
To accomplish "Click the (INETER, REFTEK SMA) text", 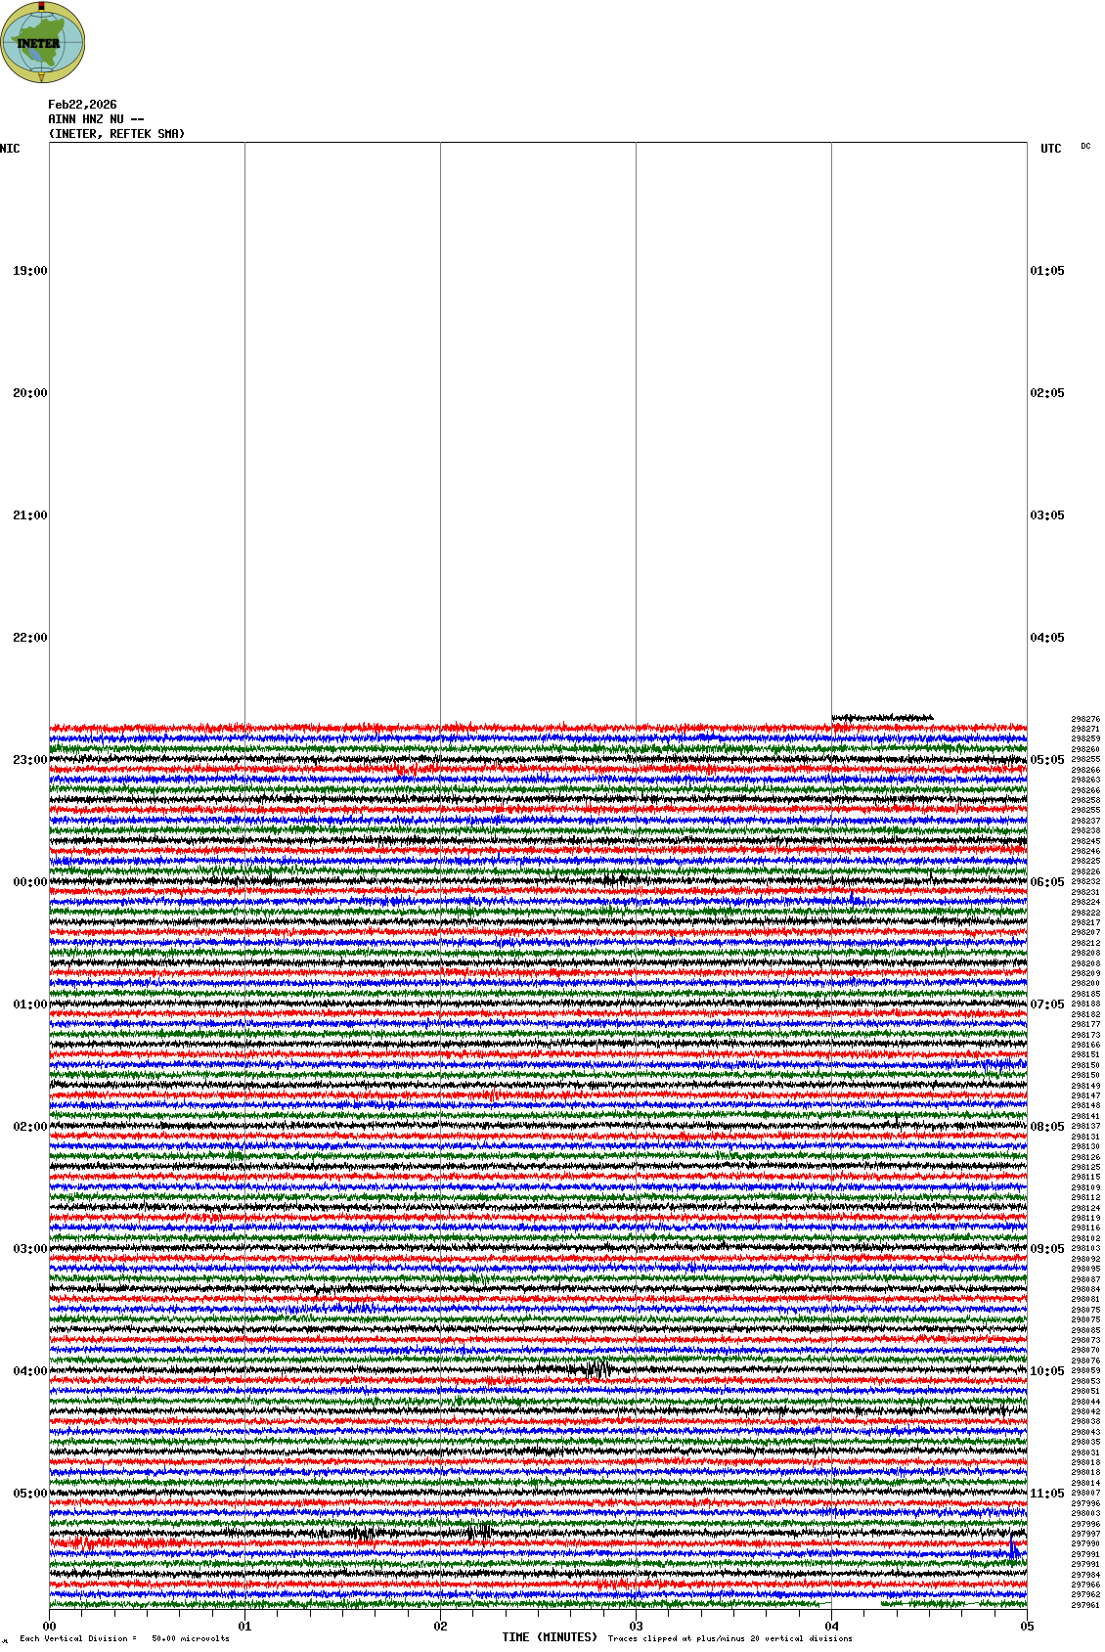I will [x=116, y=134].
